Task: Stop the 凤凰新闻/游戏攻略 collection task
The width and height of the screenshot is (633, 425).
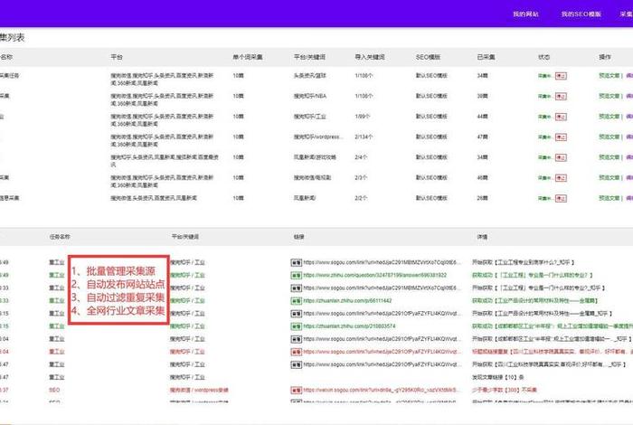Action: click(561, 158)
